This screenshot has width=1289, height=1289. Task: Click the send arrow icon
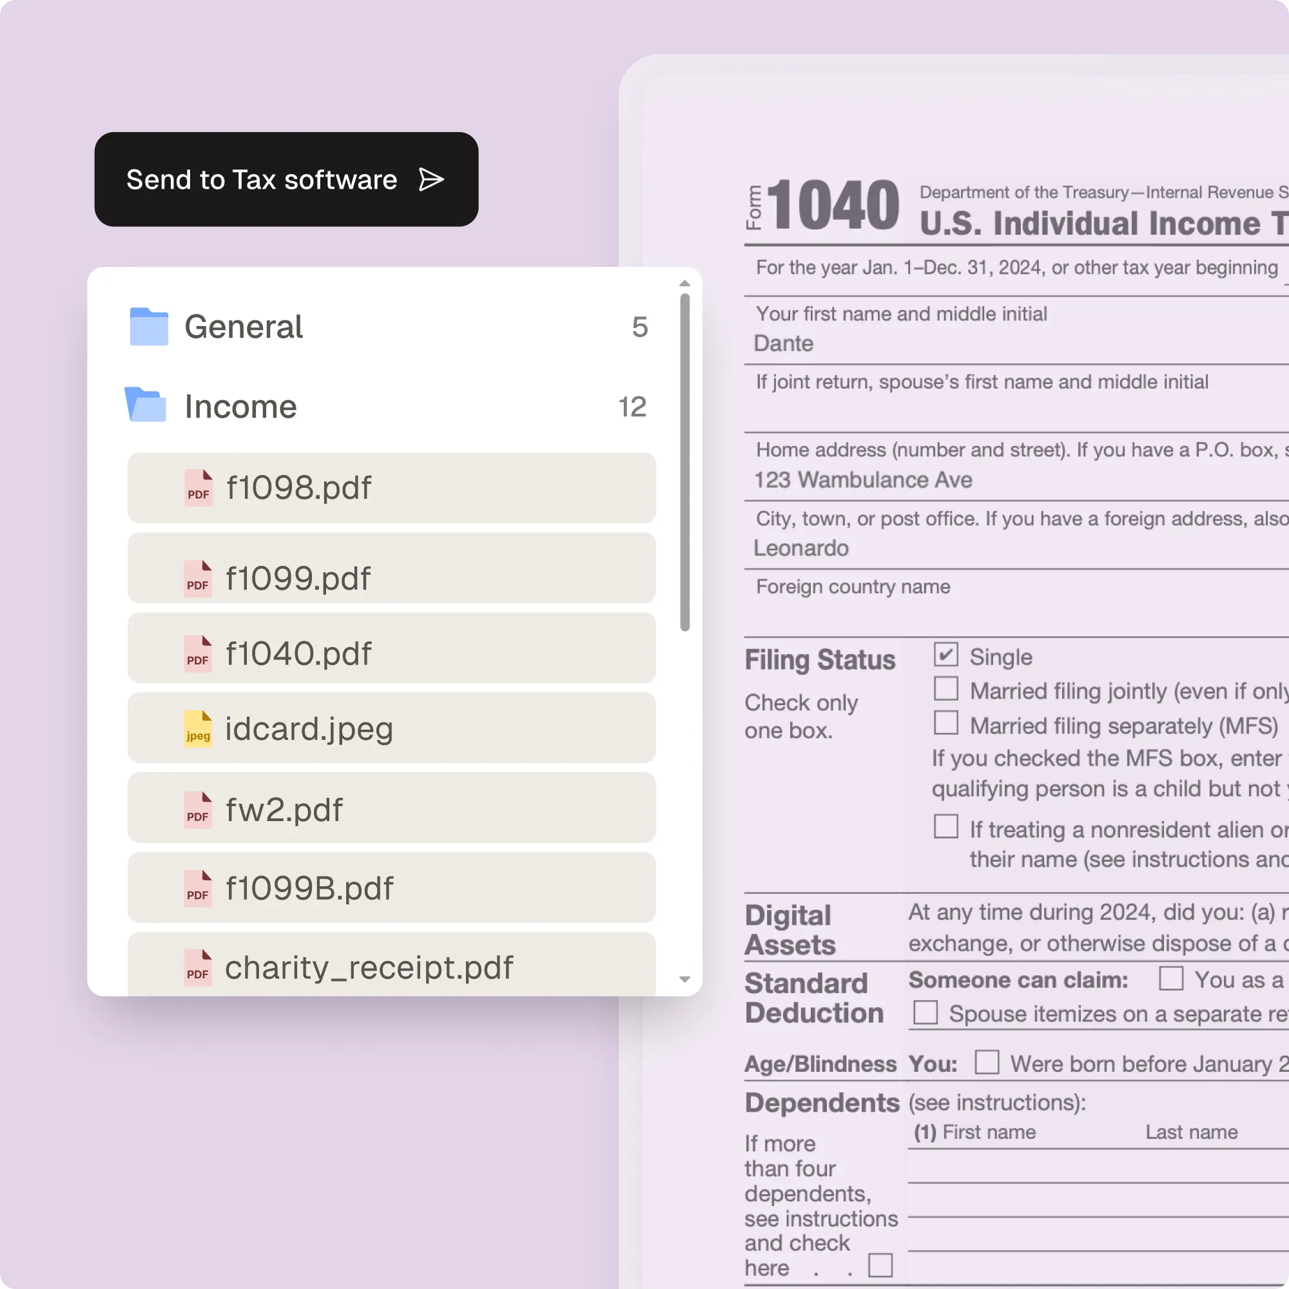tap(431, 179)
